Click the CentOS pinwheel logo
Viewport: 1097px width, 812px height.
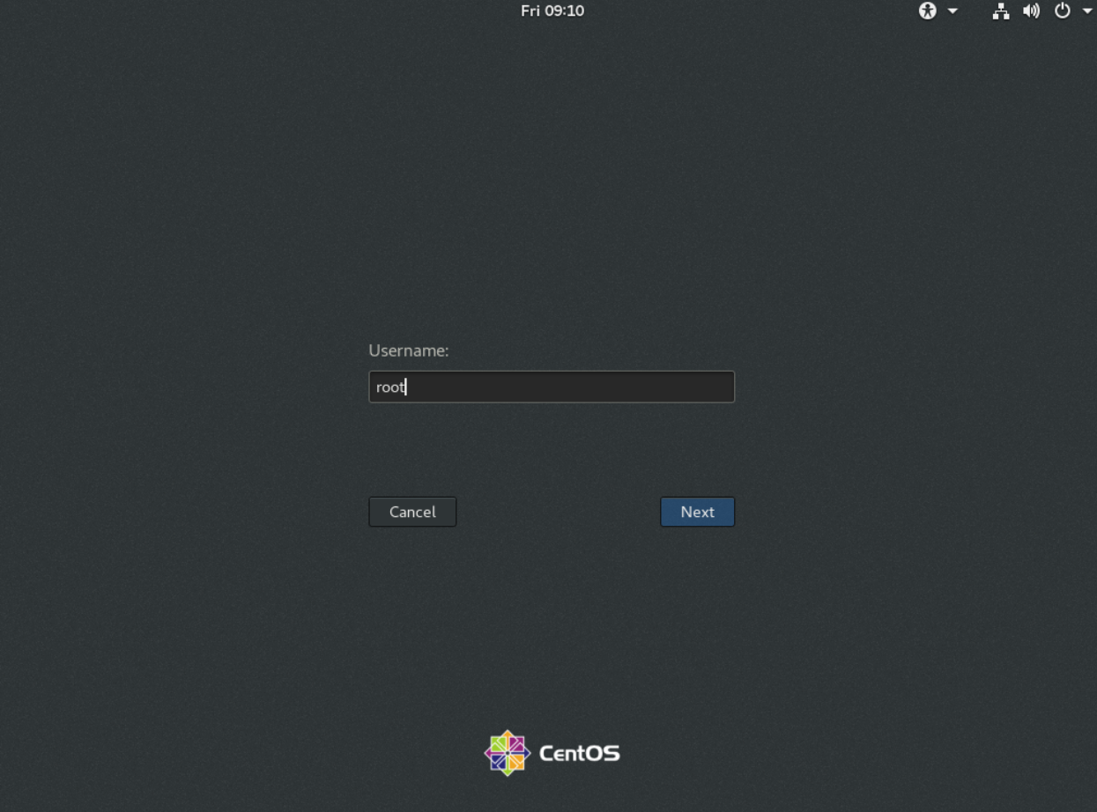point(508,753)
